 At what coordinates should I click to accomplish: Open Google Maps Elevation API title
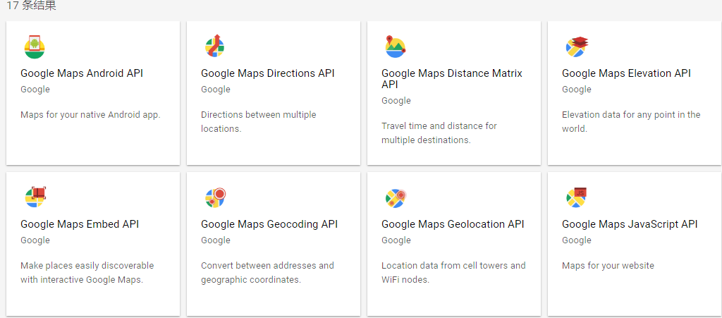626,73
